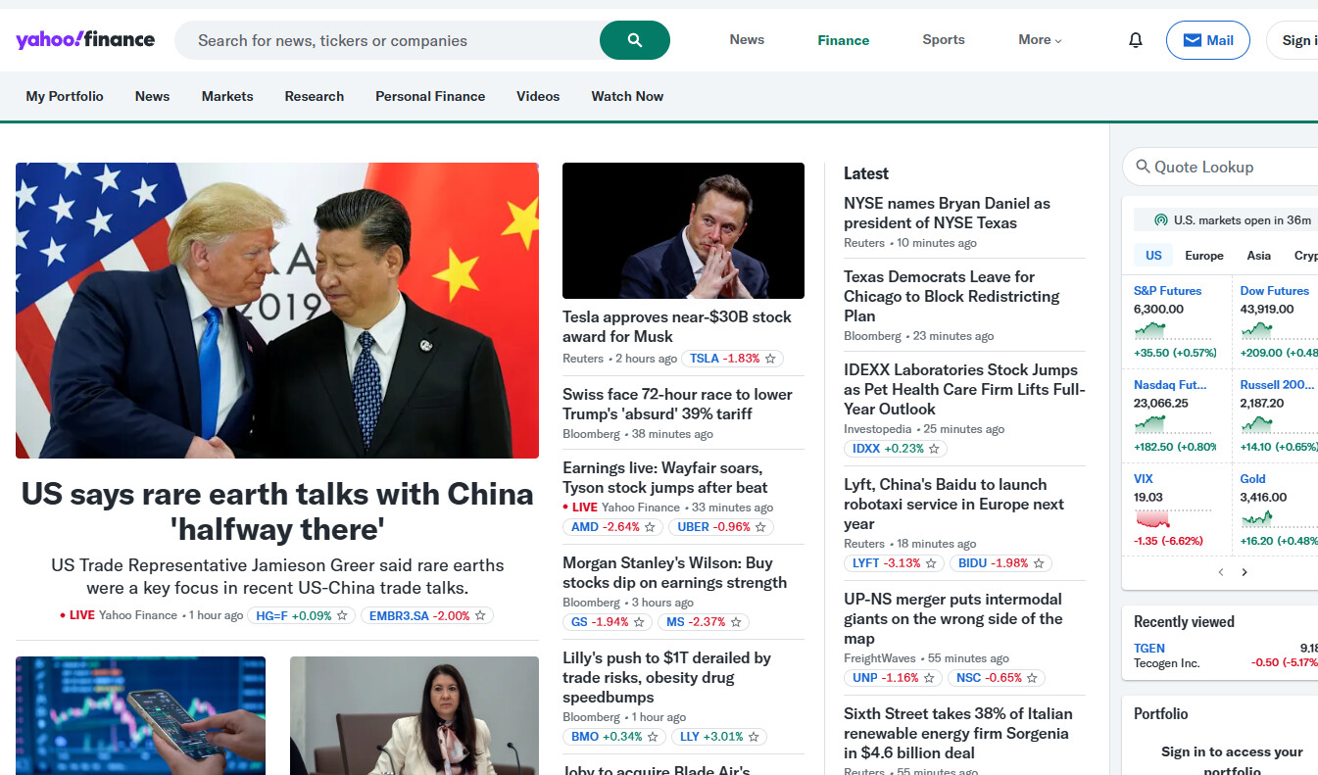This screenshot has width=1318, height=775.
Task: Switch to the Asia markets tab
Action: coord(1259,255)
